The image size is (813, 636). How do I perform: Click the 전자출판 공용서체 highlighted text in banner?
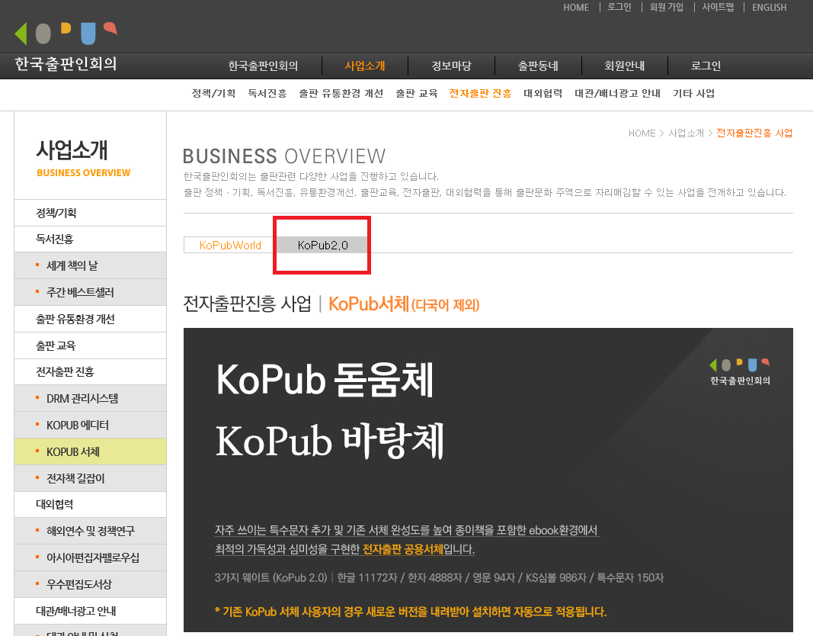click(x=402, y=549)
